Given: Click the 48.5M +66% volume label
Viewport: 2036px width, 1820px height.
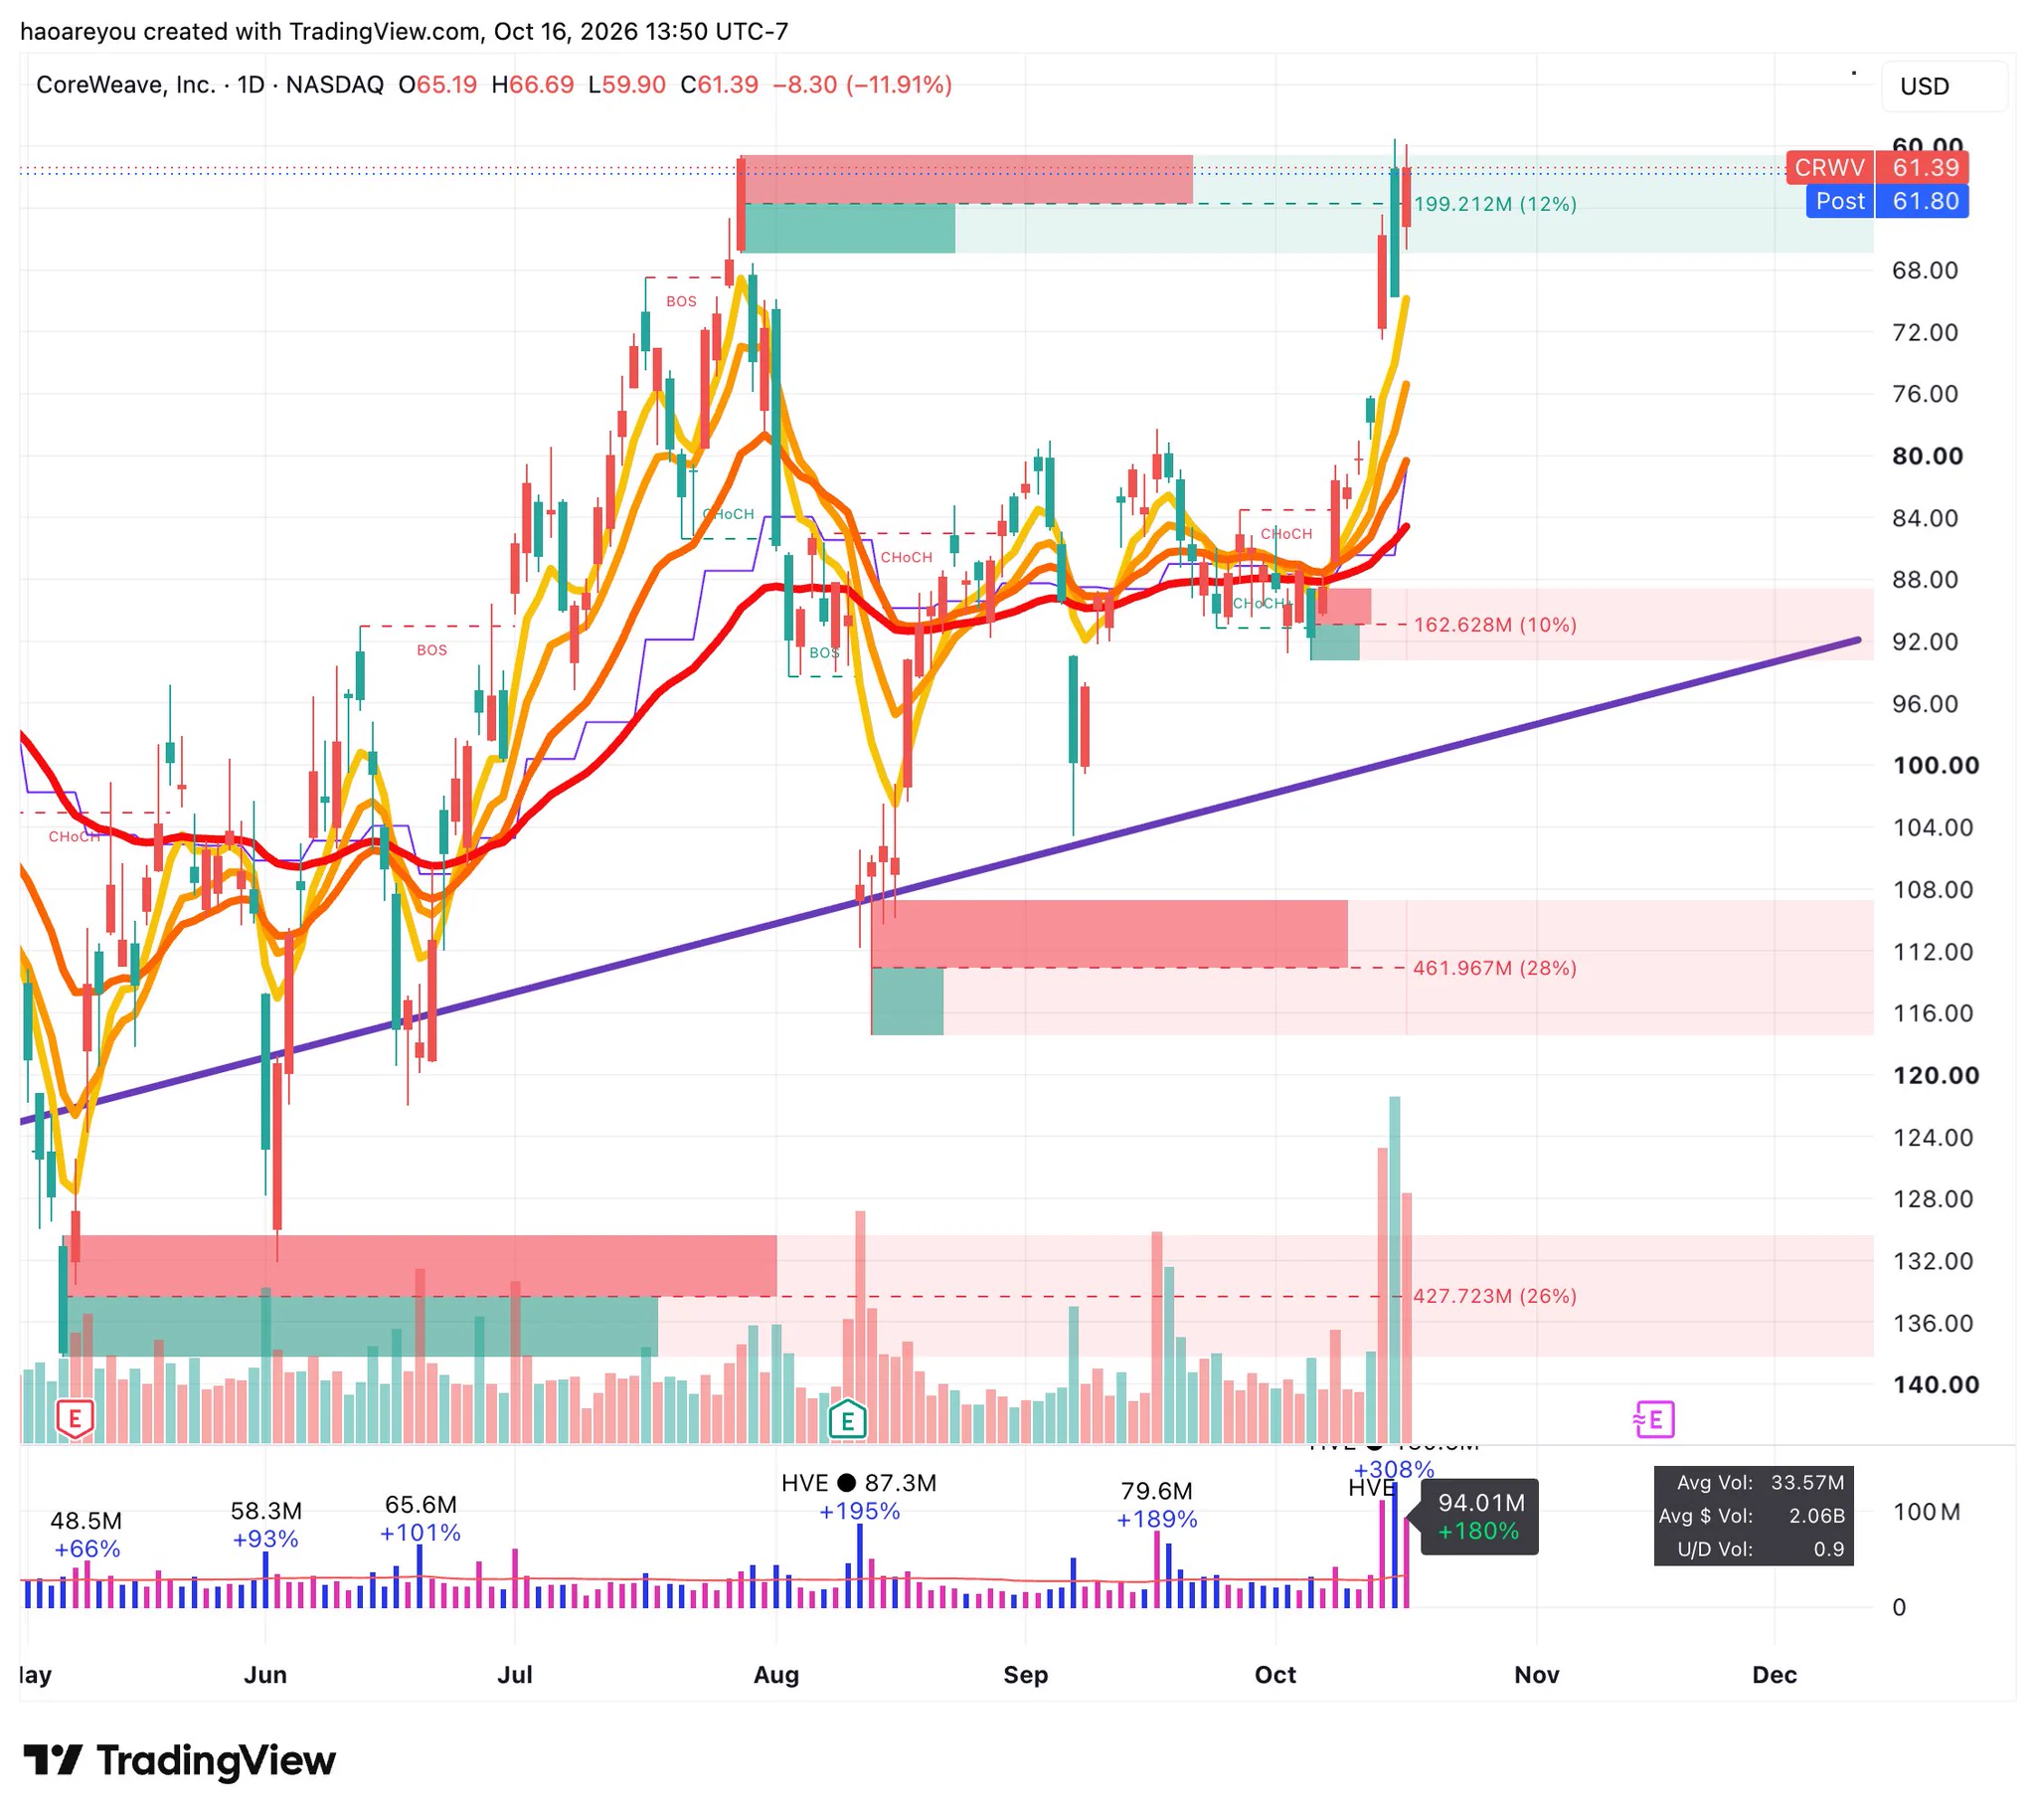Looking at the screenshot, I should click(x=85, y=1534).
